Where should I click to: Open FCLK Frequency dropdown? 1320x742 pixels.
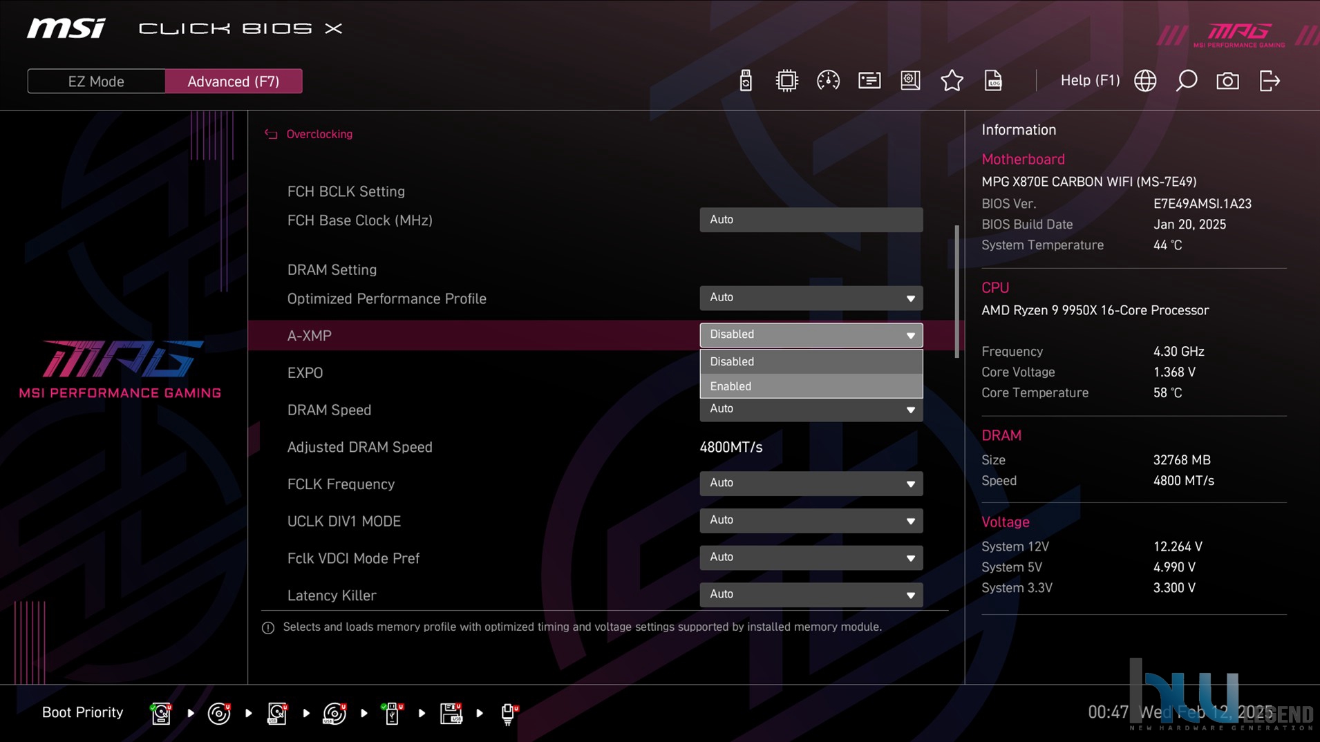pyautogui.click(x=811, y=484)
